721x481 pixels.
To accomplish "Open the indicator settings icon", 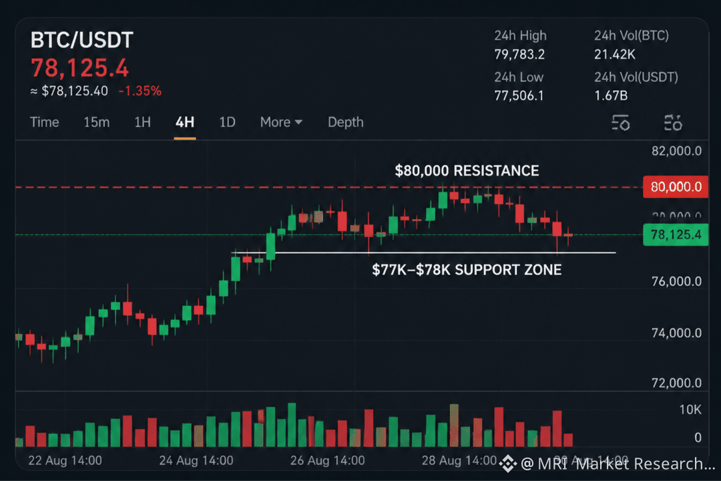I will tap(621, 122).
